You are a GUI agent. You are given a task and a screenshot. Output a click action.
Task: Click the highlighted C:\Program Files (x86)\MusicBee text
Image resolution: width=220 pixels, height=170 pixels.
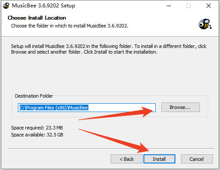[x=54, y=108]
